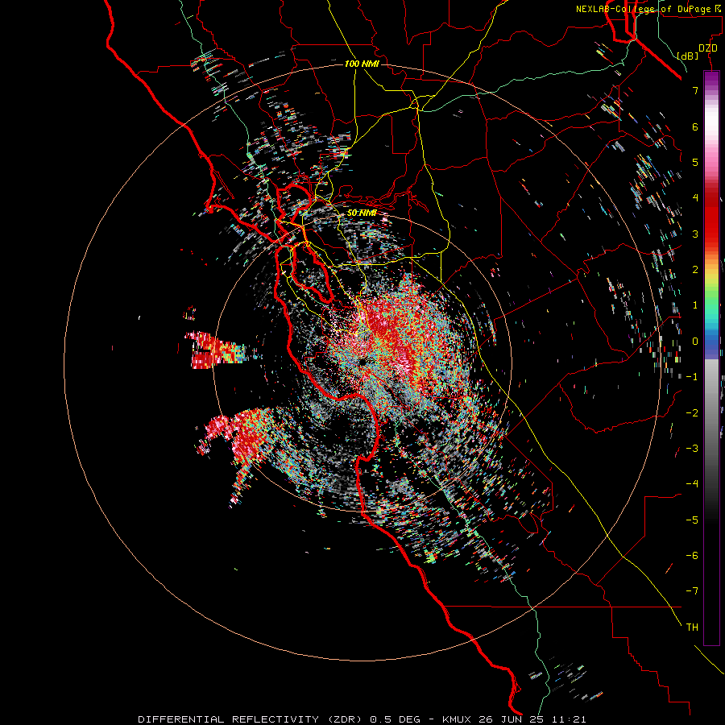This screenshot has height=725, width=725.
Task: Select the "1" value on the scale
Action: coord(695,305)
